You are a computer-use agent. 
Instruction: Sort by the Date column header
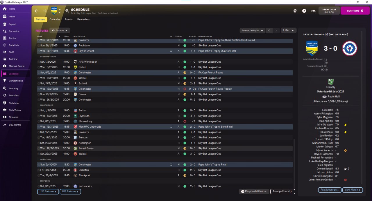pos(40,37)
